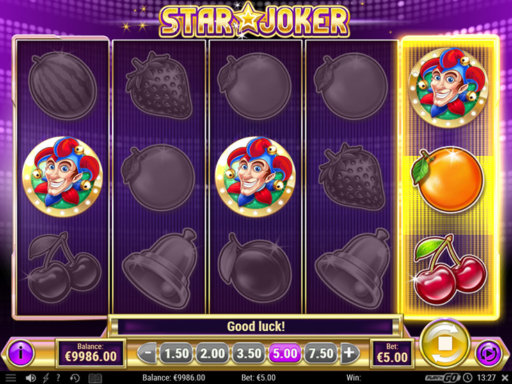Click the clock icon beside the time

(x=467, y=378)
